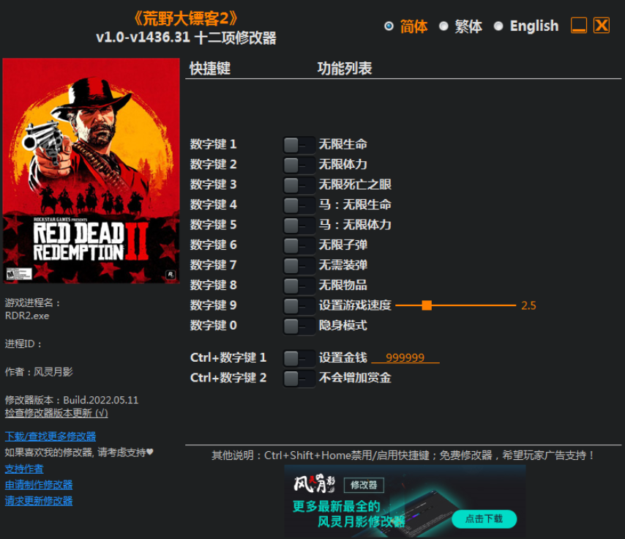Click the 游戏进程名 label
The width and height of the screenshot is (625, 539).
(x=33, y=302)
